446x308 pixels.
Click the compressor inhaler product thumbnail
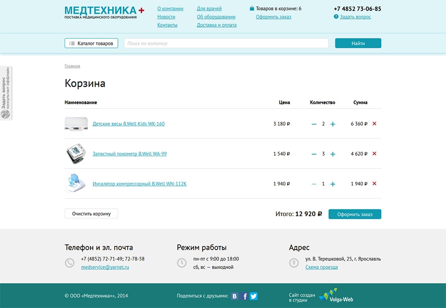coord(76,183)
